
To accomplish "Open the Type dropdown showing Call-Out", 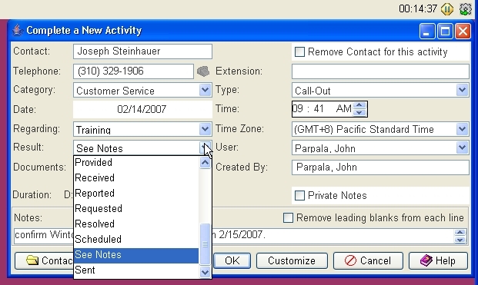I will (462, 91).
